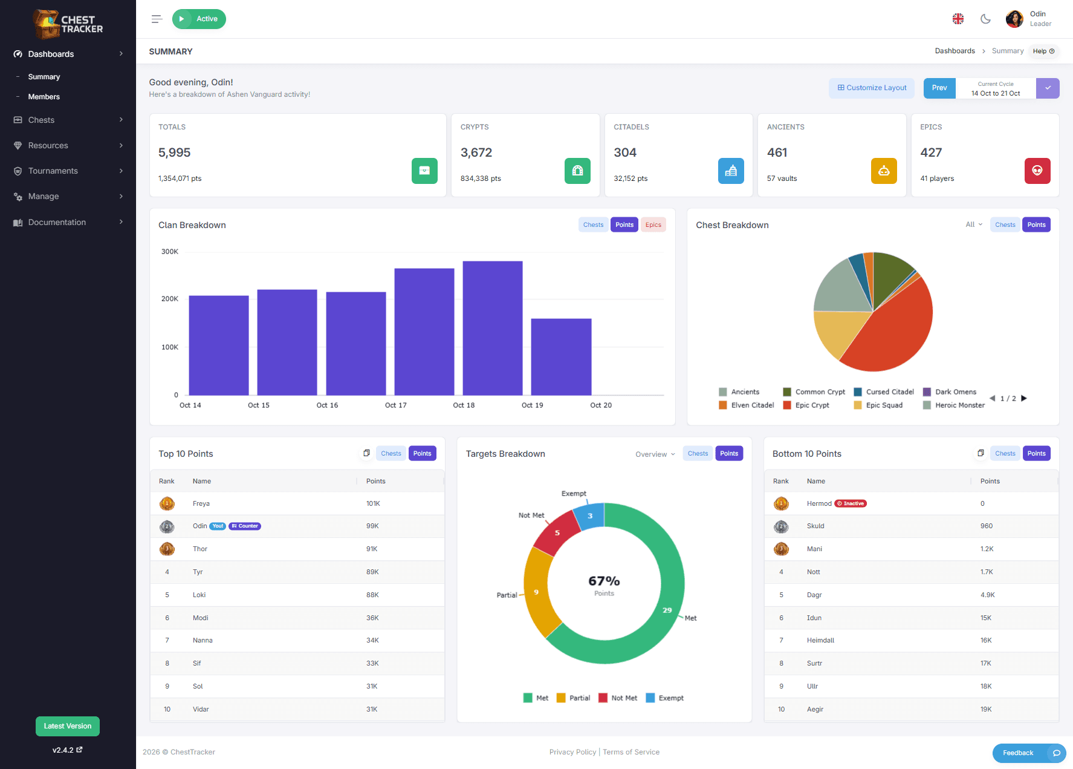
Task: Switch Top 10 Points to Chests
Action: 391,453
